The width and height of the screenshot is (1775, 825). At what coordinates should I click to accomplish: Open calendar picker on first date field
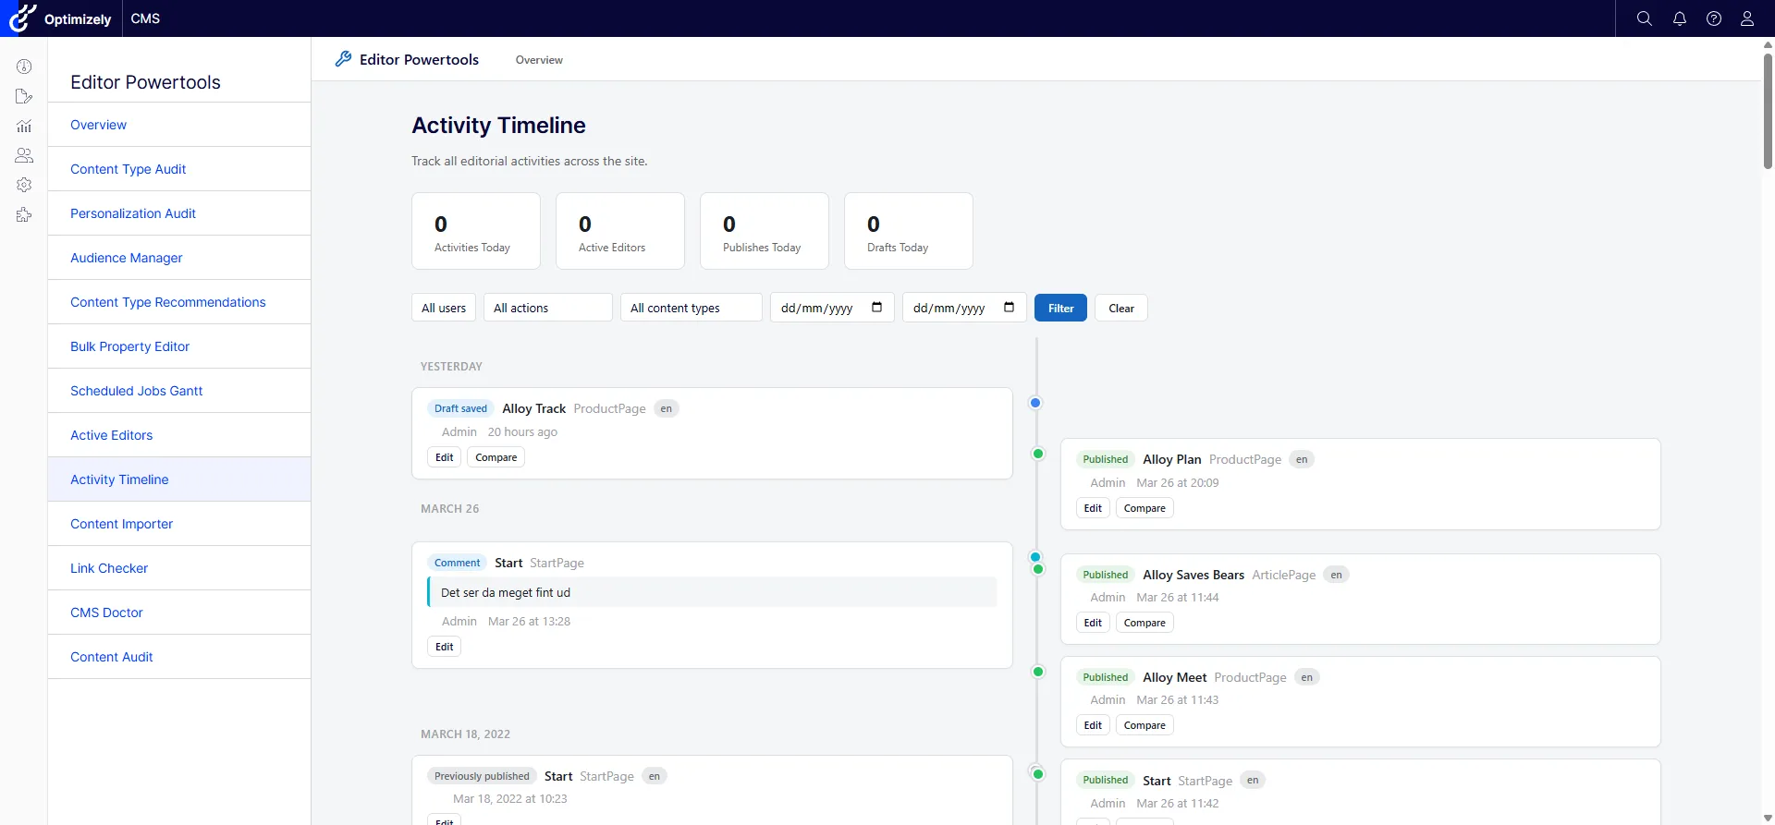click(x=876, y=308)
